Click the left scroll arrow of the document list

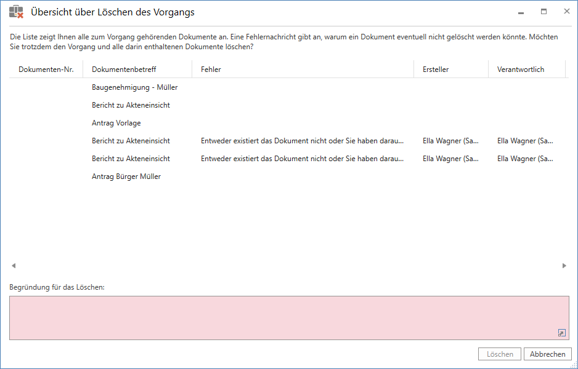[x=14, y=266]
